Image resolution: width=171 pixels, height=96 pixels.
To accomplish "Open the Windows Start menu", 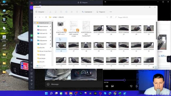I will 46,93.
